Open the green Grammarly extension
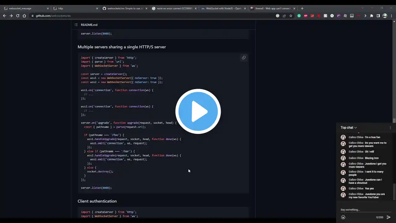 tap(299, 16)
